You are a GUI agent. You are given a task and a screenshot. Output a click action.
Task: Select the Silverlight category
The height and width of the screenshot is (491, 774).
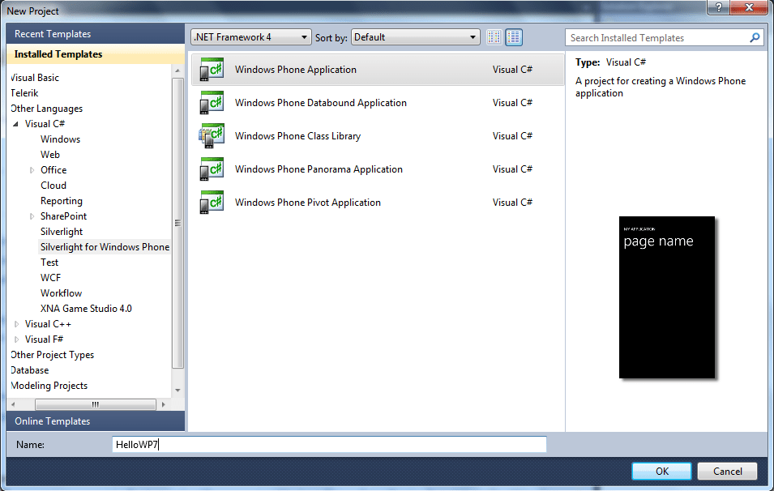(x=62, y=232)
